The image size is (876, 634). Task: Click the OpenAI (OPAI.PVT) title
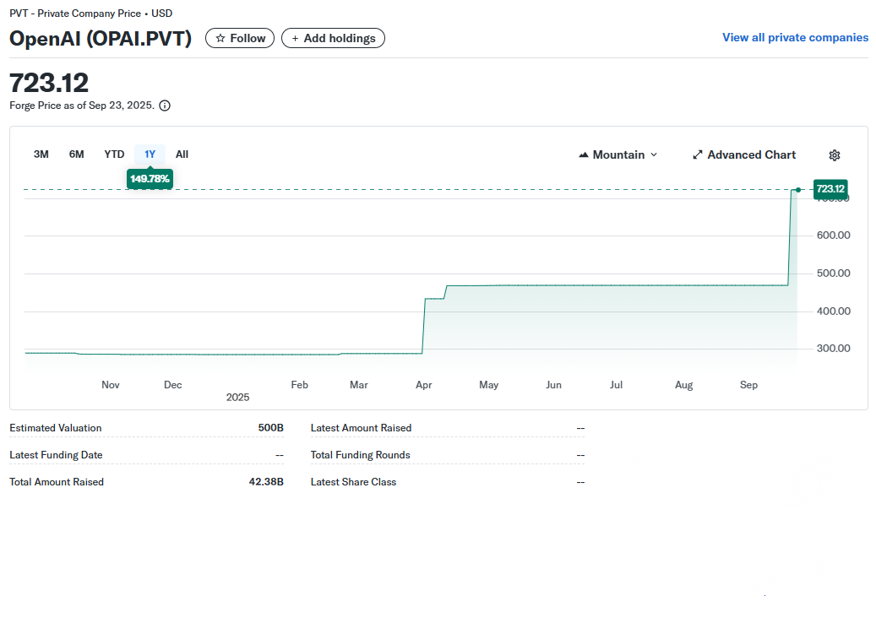click(x=101, y=38)
